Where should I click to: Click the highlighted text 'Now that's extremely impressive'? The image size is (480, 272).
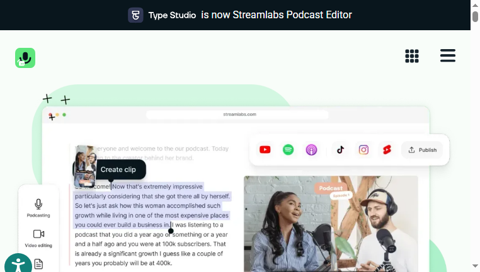click(x=157, y=186)
